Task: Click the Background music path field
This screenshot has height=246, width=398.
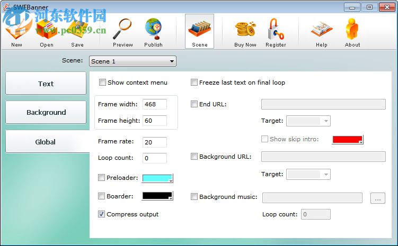Action: pyautogui.click(x=312, y=198)
